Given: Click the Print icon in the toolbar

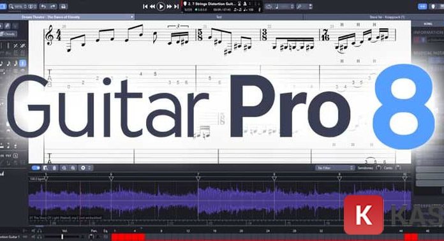Looking at the screenshot, I should pos(63,6).
